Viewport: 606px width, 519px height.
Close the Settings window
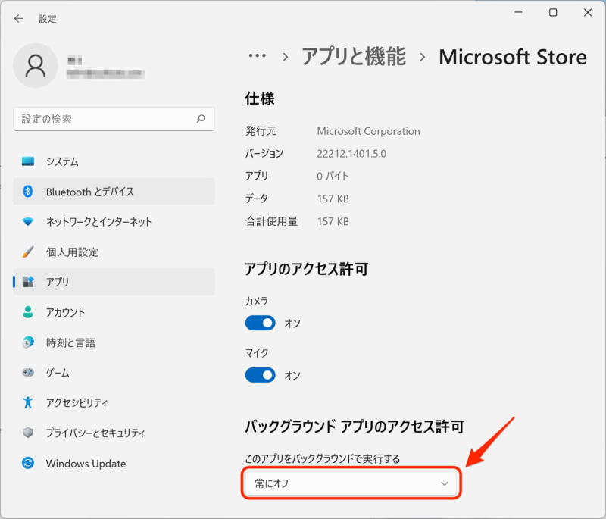[x=588, y=12]
